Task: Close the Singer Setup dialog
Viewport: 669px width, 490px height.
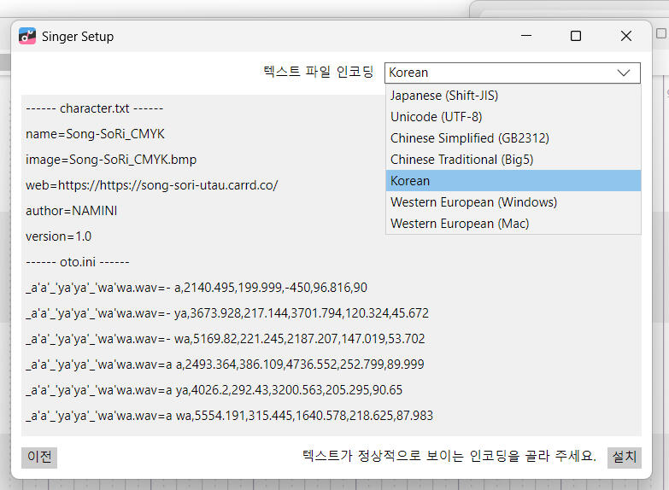Action: point(626,36)
